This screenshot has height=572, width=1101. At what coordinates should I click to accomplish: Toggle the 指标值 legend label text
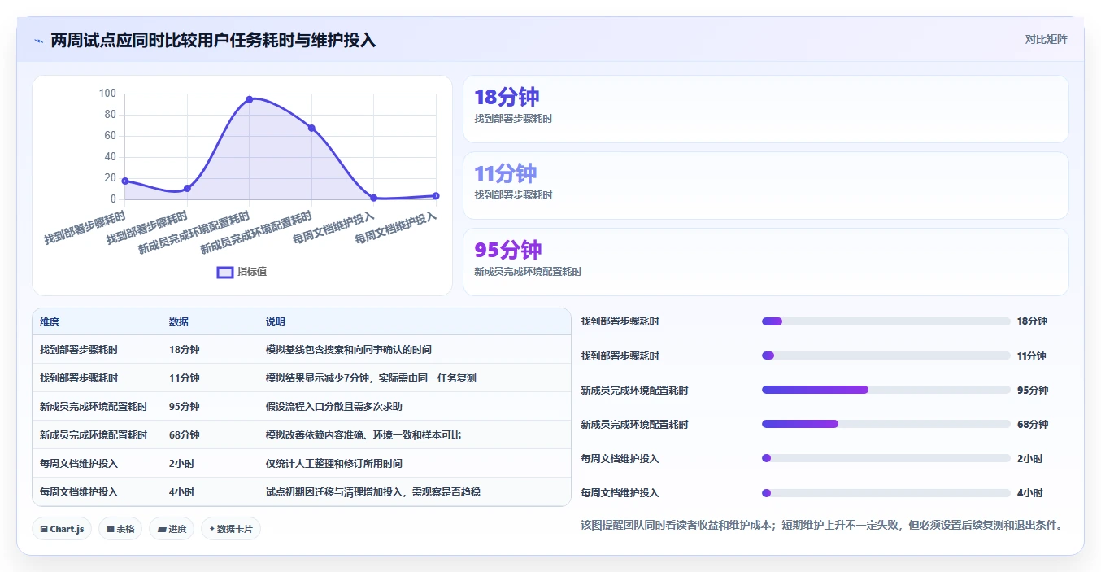(x=252, y=272)
